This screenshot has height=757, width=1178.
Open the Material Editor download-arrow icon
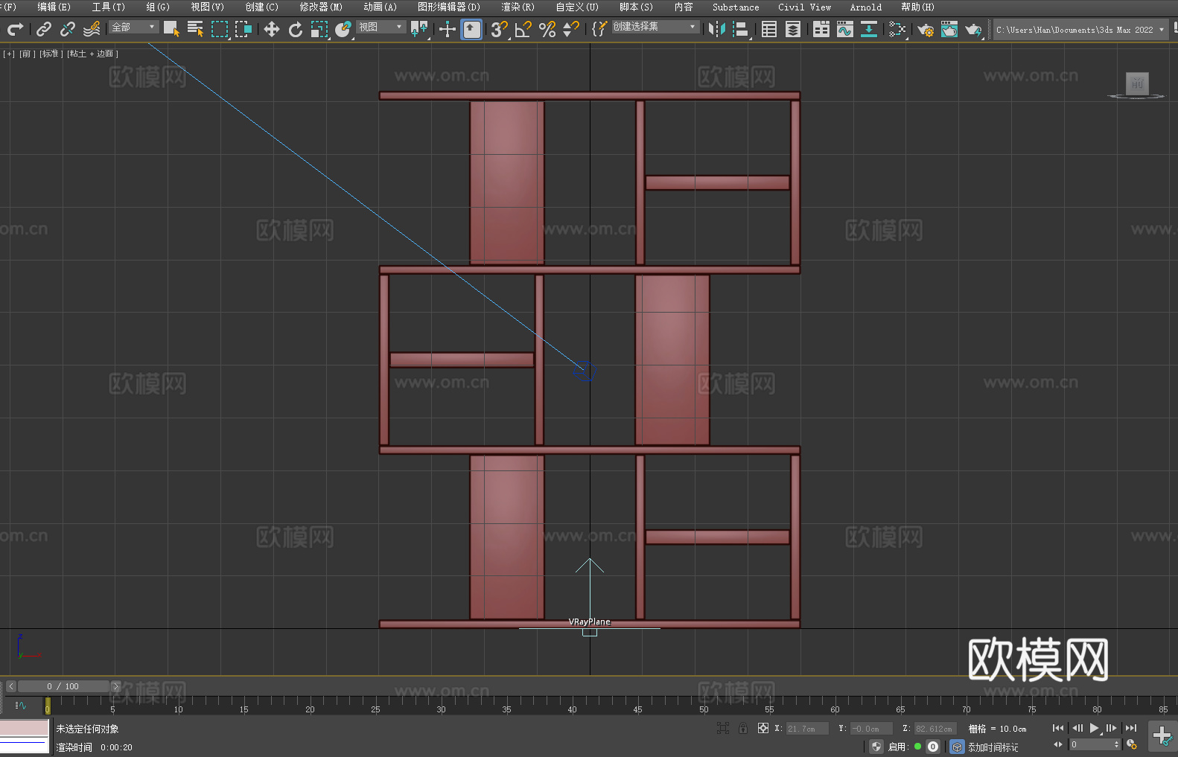pyautogui.click(x=869, y=29)
